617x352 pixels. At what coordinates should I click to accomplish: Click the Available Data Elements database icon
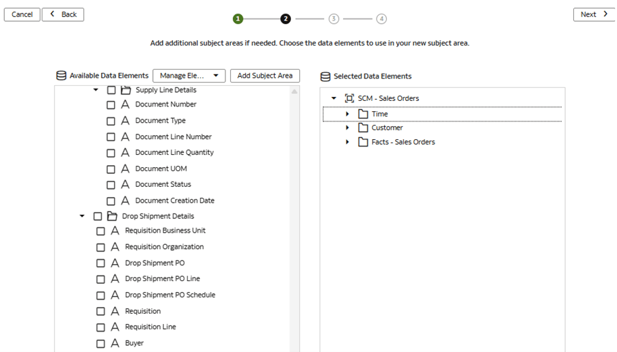pyautogui.click(x=61, y=76)
